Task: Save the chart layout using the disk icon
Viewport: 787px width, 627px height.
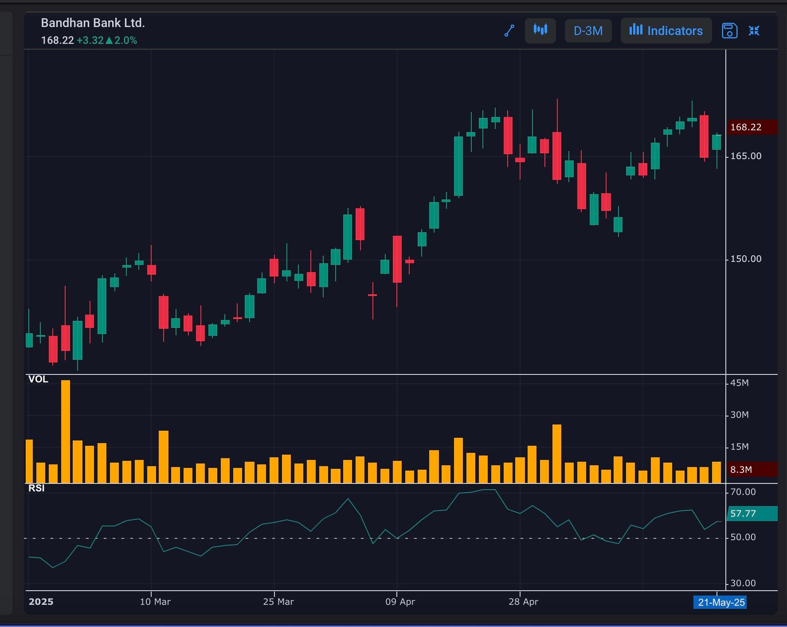Action: 729,31
